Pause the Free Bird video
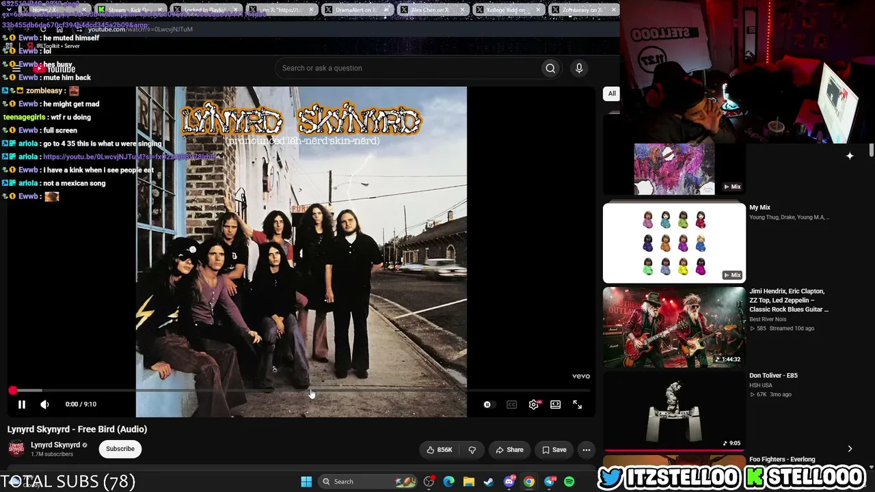The height and width of the screenshot is (492, 875). [x=22, y=405]
